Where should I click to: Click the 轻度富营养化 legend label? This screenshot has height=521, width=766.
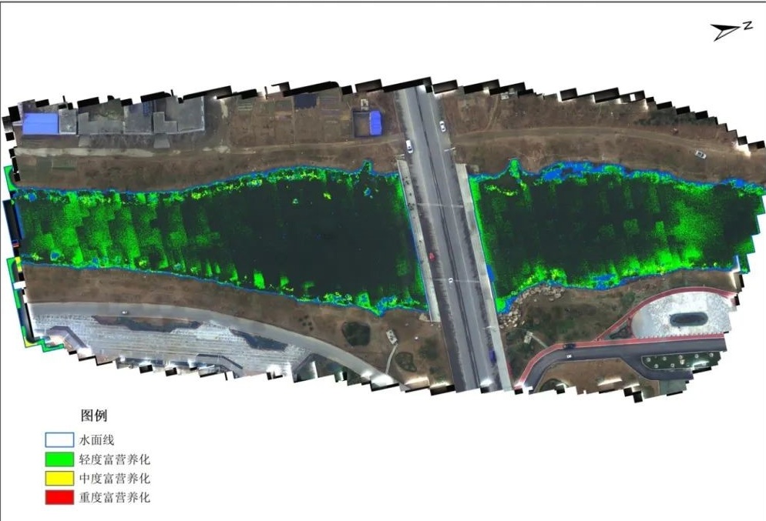click(x=115, y=459)
